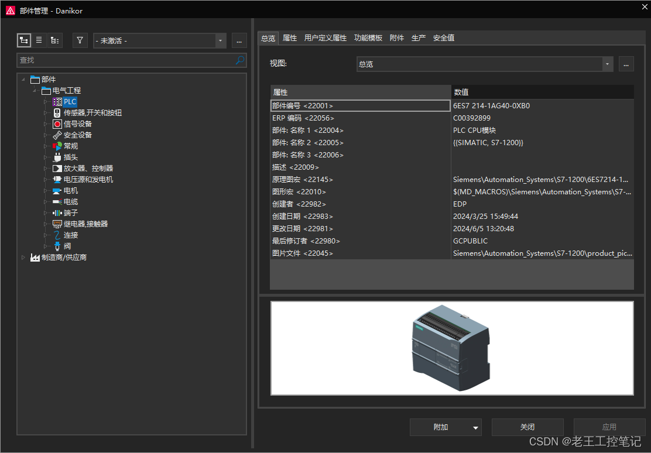Click the 电缆 cable icon
Screen dimensions: 651x453
tap(57, 202)
